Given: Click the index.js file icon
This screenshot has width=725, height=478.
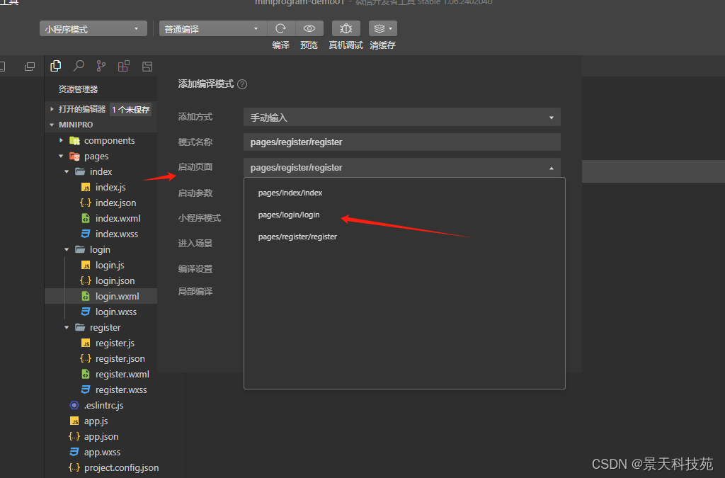Looking at the screenshot, I should coord(86,187).
